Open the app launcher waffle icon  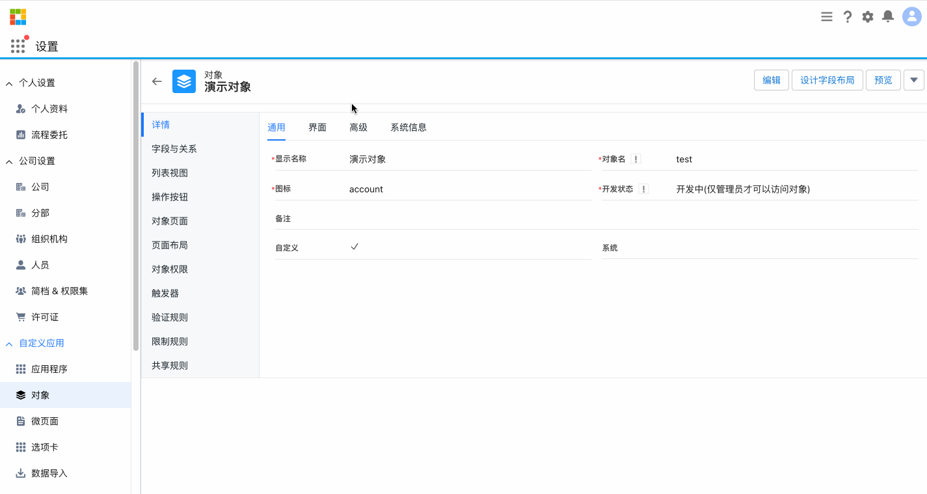[x=18, y=46]
